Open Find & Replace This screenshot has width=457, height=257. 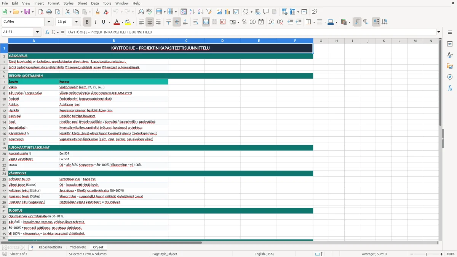[141, 12]
